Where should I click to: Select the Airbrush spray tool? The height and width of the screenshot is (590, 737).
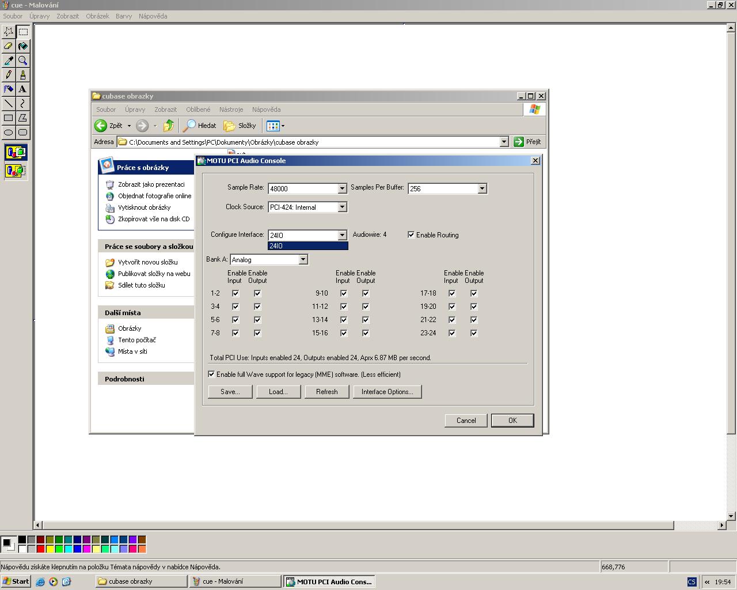(9, 89)
